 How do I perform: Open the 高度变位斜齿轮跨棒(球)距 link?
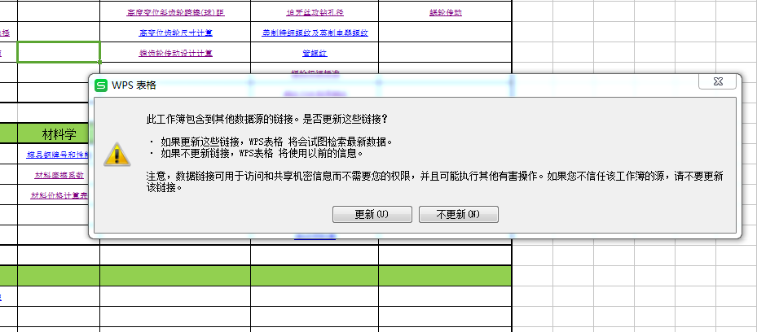pyautogui.click(x=176, y=12)
